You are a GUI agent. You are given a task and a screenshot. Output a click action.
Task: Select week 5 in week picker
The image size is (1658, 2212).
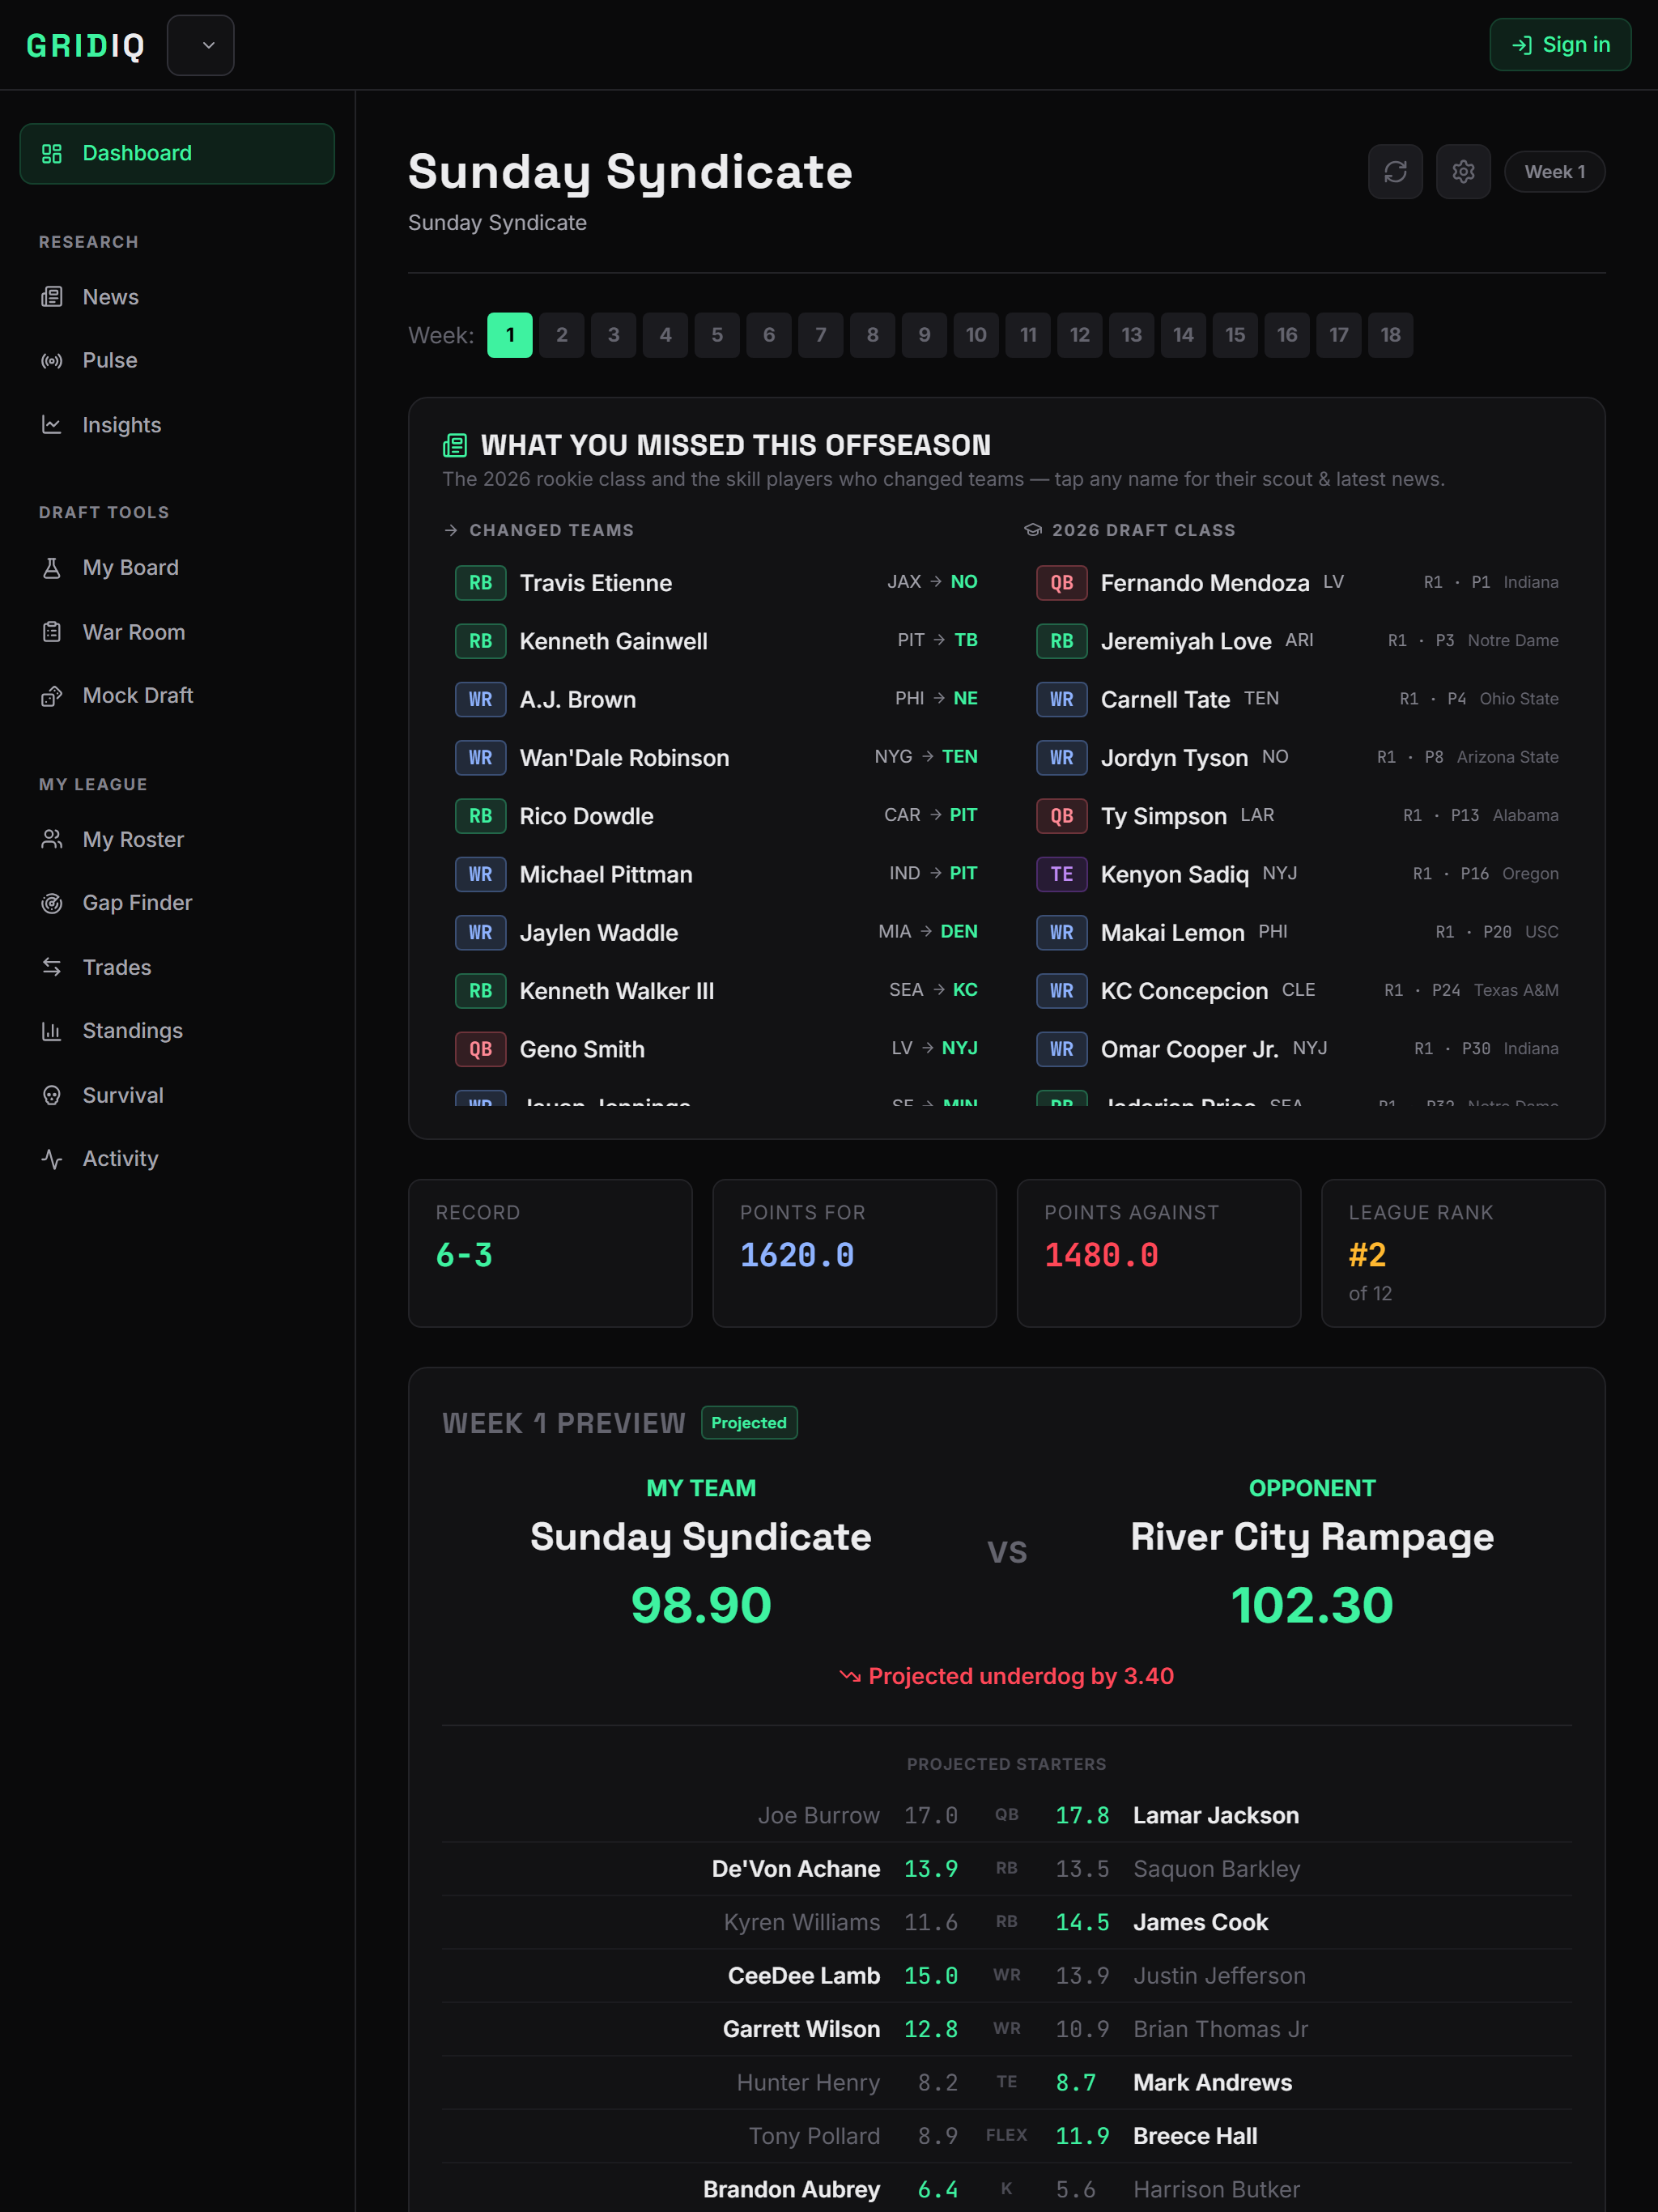(x=717, y=335)
